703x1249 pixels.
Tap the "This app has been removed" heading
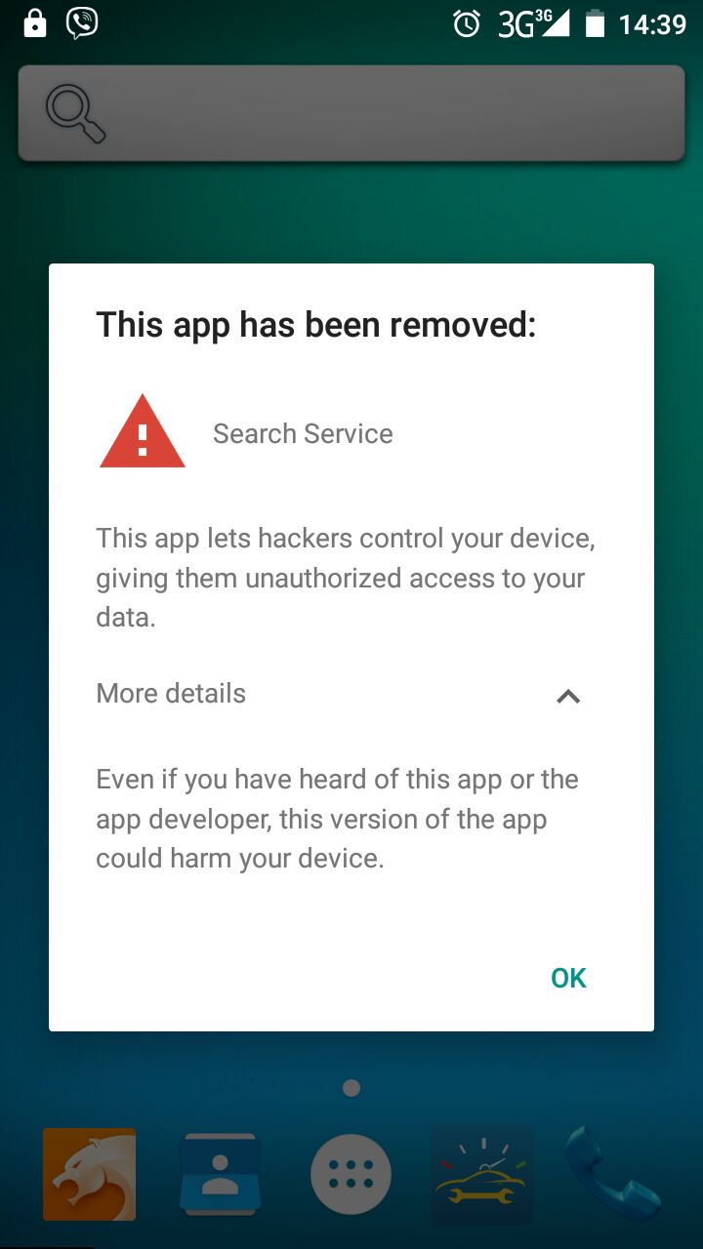click(x=316, y=325)
